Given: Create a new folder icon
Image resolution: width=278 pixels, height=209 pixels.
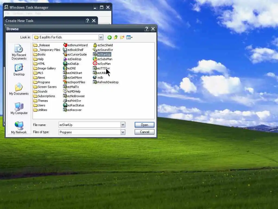Looking at the screenshot, I should coord(122,37).
